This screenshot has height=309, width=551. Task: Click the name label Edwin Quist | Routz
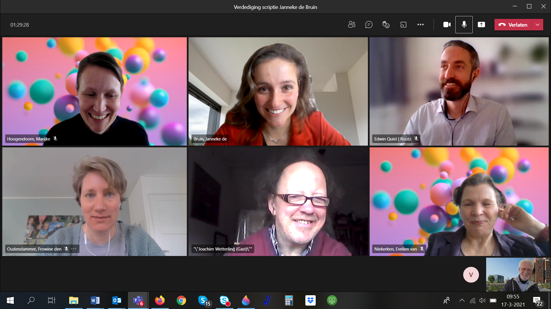(x=393, y=139)
